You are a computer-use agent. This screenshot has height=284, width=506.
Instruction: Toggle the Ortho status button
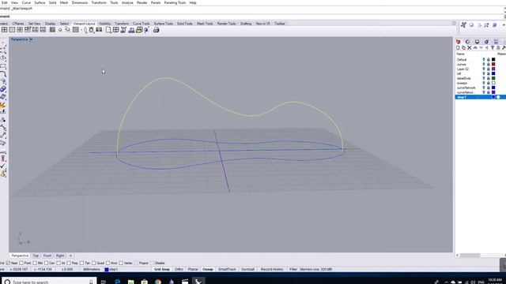(x=179, y=269)
